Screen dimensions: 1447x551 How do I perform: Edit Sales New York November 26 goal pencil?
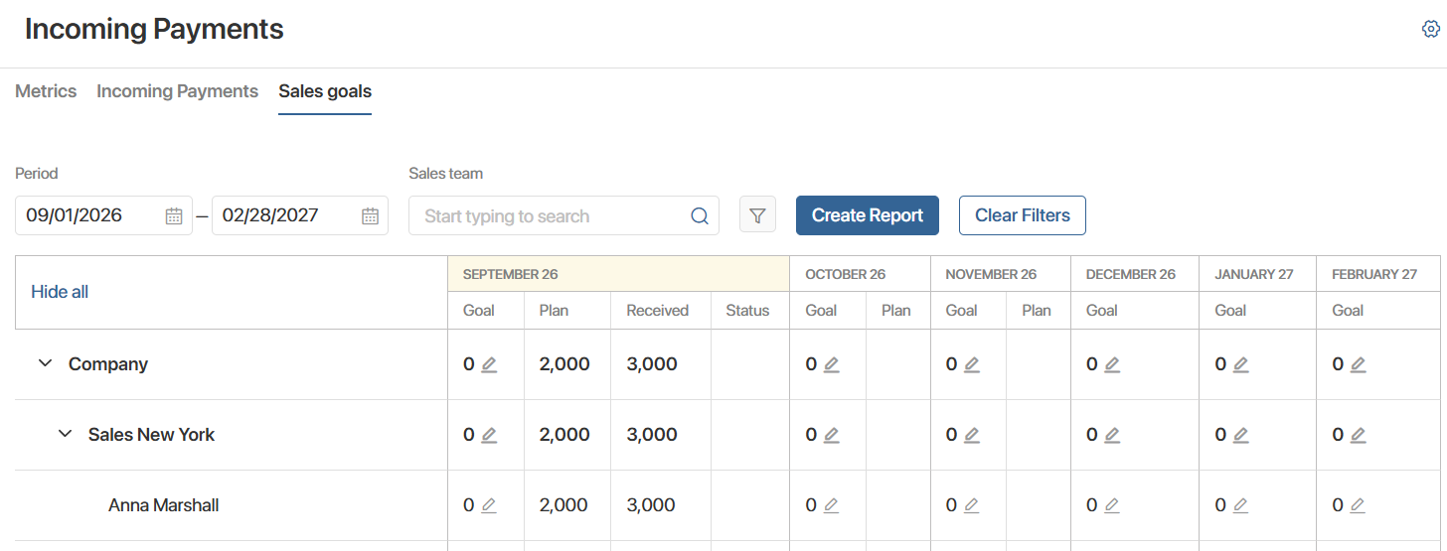(x=972, y=435)
